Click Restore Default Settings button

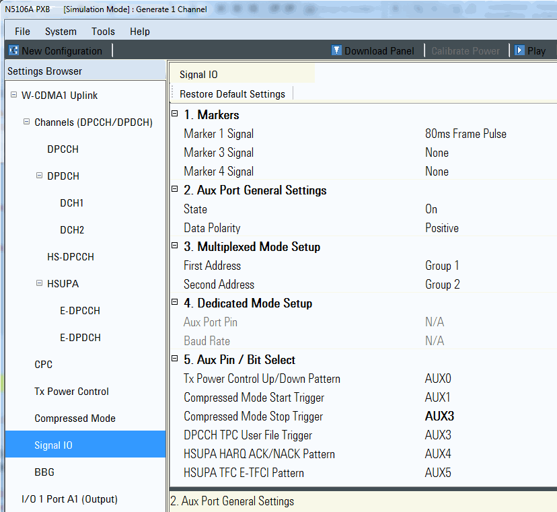[232, 94]
